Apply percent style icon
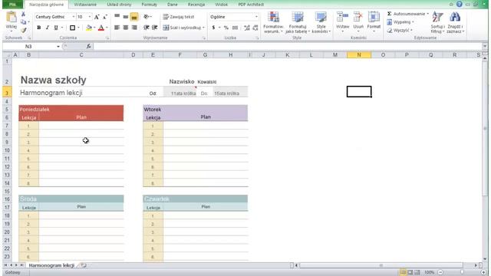 tap(226, 28)
